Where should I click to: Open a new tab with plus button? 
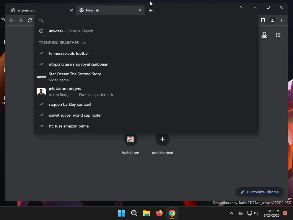151,10
